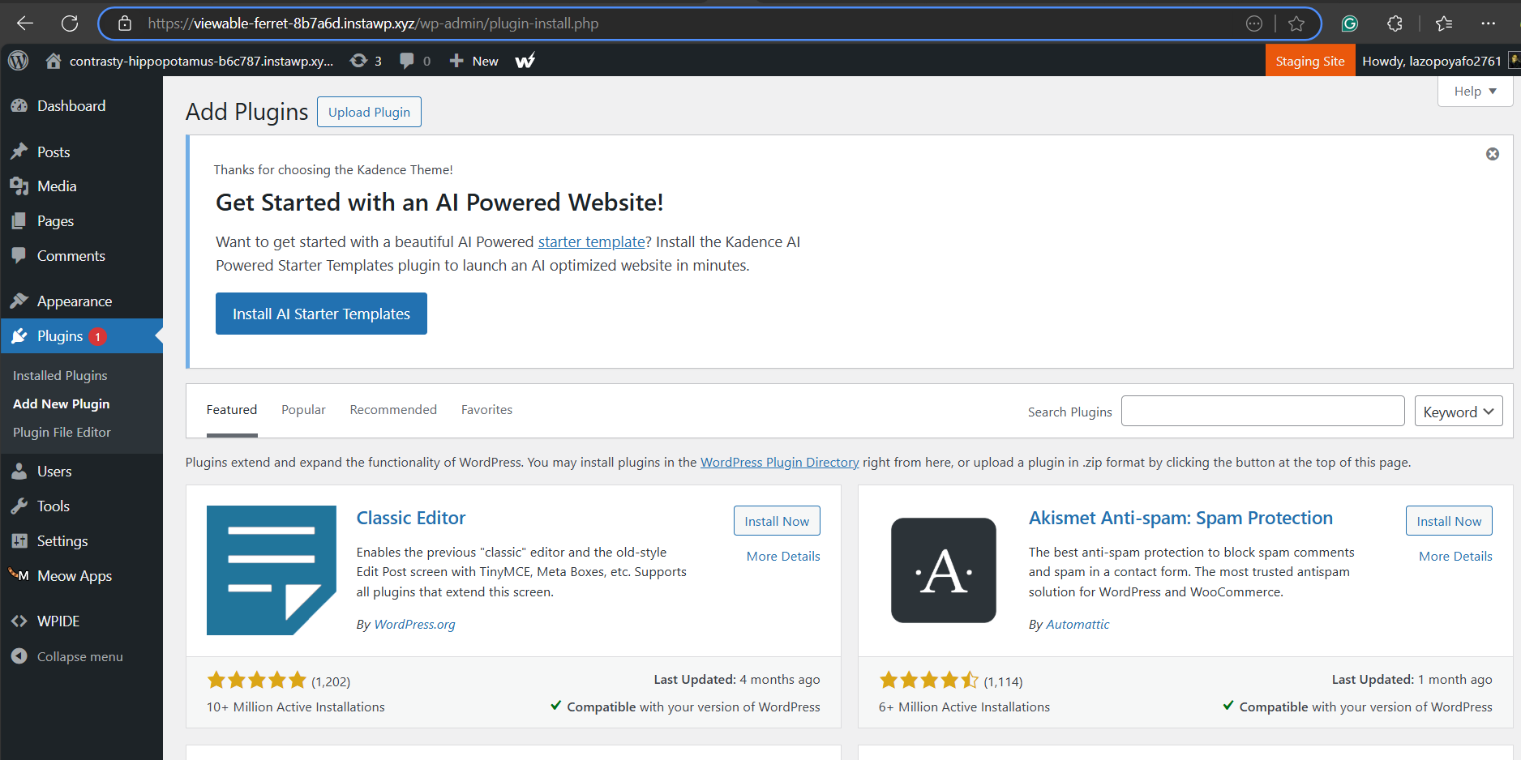Viewport: 1521px width, 760px height.
Task: Open the Keyword search type dropdown
Action: 1458,411
